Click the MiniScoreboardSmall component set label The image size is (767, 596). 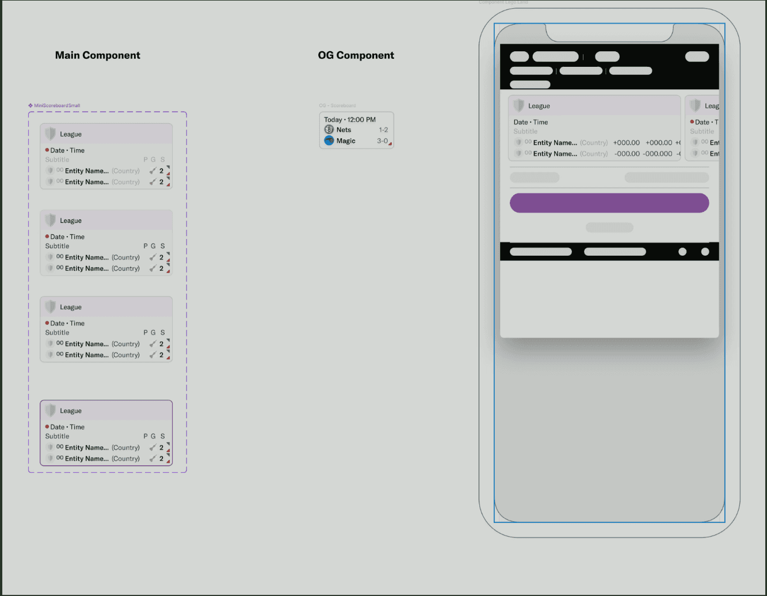[57, 105]
